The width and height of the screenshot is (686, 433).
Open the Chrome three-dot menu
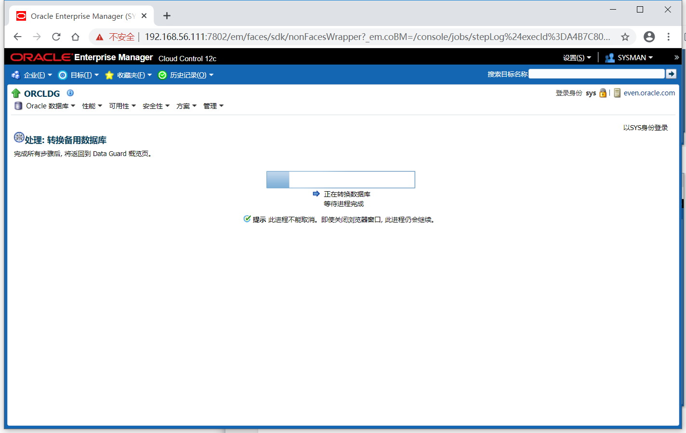click(668, 37)
